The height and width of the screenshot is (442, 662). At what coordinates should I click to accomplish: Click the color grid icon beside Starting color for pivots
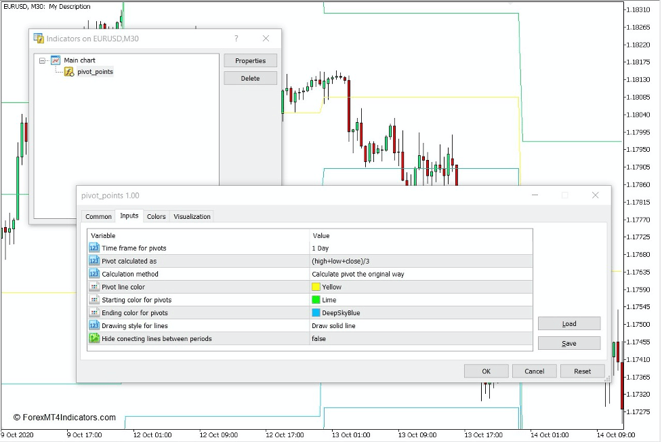(x=94, y=299)
